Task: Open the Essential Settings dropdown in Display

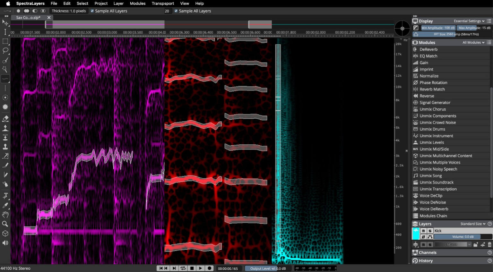Action: click(x=468, y=21)
